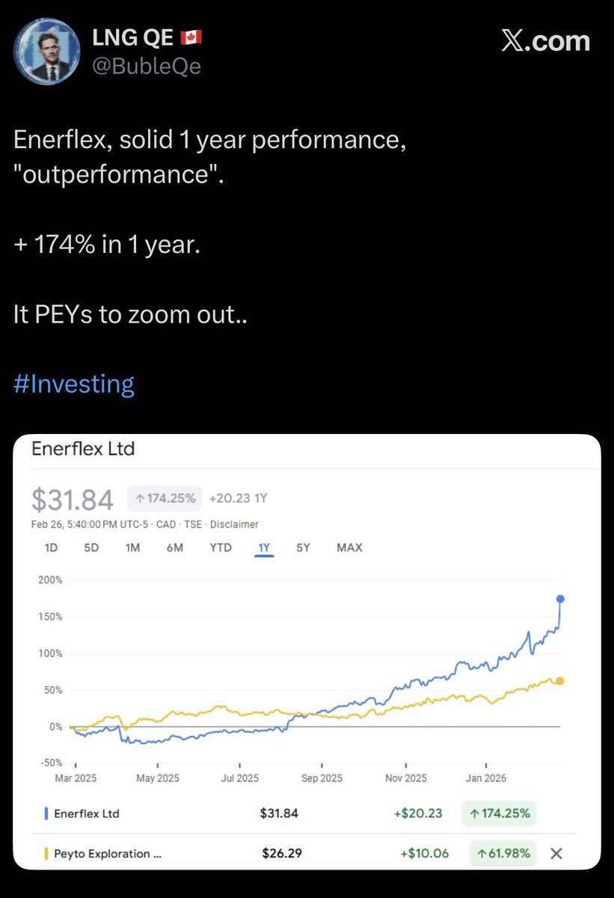Select the 1D time range tab
This screenshot has height=898, width=614.
tap(51, 548)
